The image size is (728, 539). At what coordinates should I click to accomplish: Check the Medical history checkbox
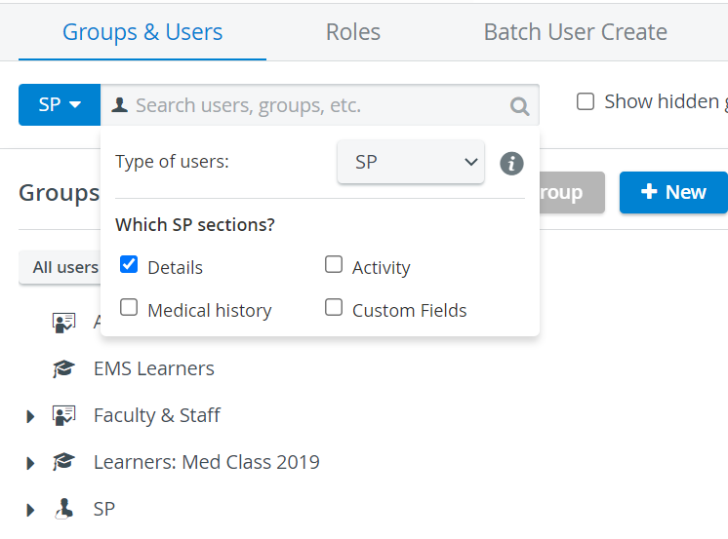pos(129,307)
